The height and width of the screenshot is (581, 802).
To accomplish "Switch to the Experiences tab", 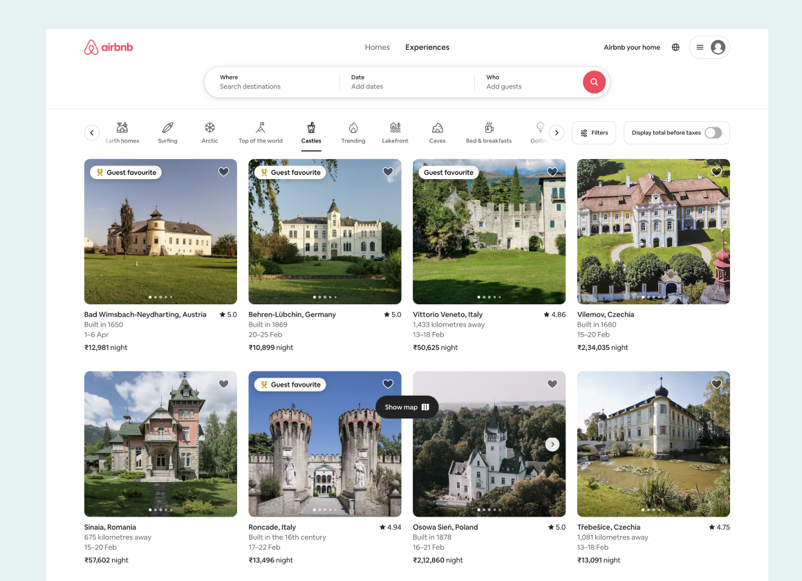I will 427,48.
